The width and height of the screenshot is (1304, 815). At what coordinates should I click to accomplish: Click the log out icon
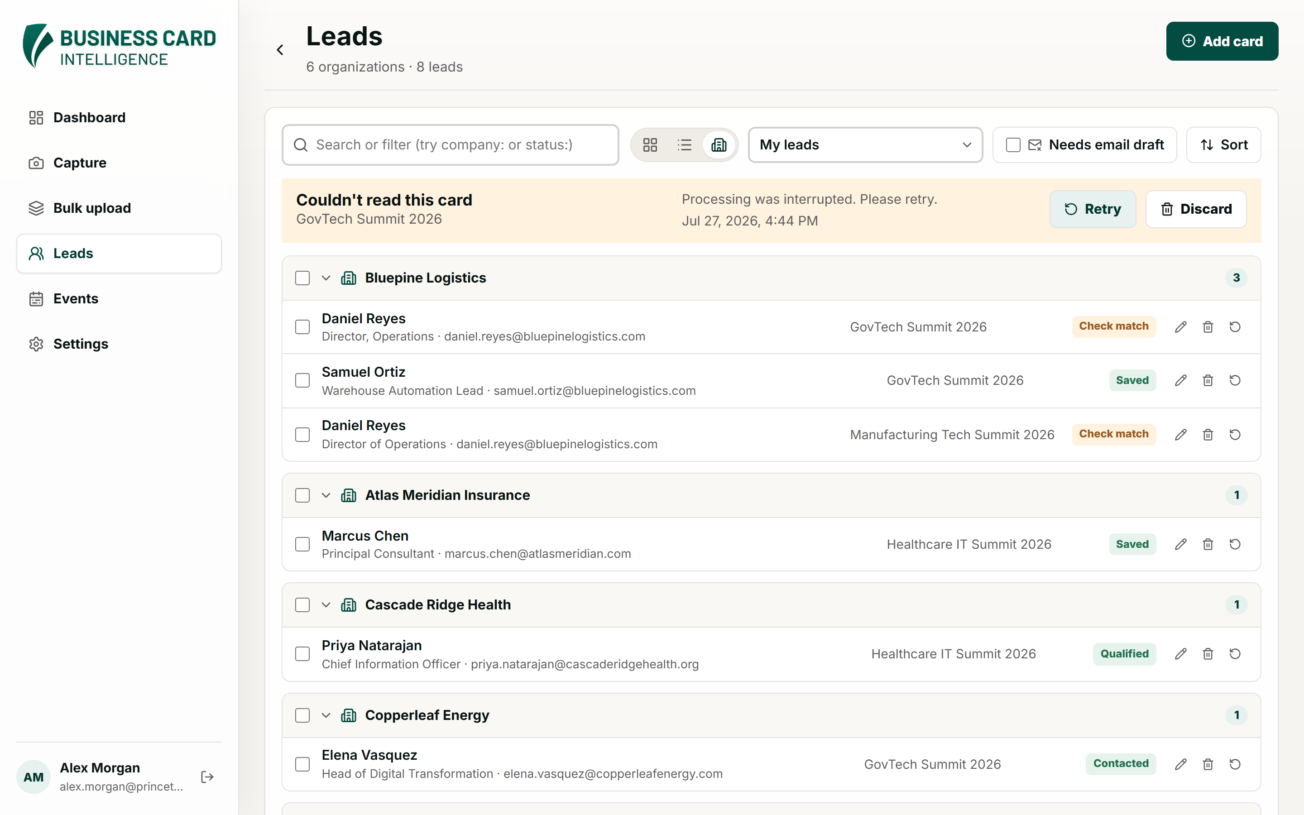pyautogui.click(x=207, y=777)
